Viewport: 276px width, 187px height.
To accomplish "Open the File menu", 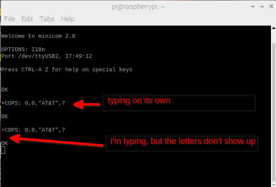I will [10, 19].
